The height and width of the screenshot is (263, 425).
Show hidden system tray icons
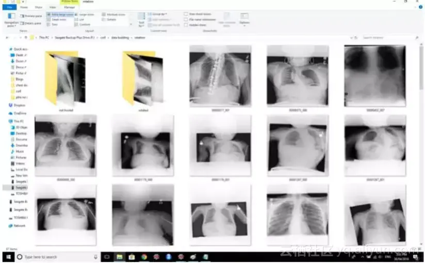[x=363, y=257]
